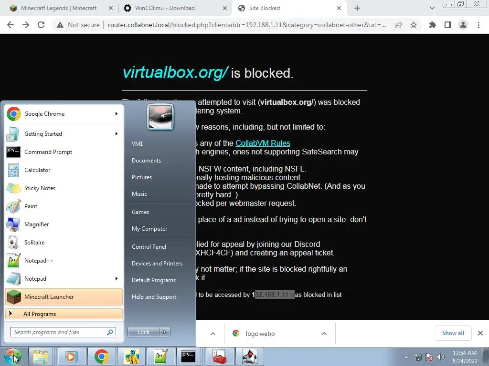Viewport: 489px width, 366px height.
Task: Open My Computer from Start menu
Action: click(149, 229)
